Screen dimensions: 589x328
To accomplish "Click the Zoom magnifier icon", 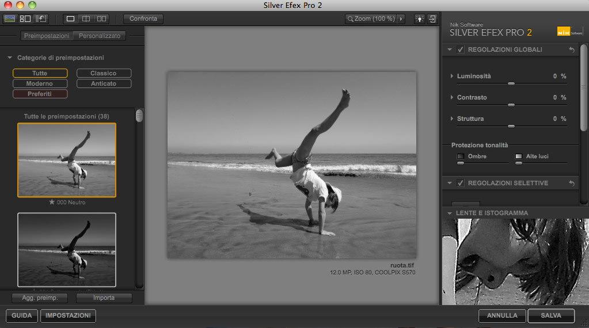I will coord(350,19).
